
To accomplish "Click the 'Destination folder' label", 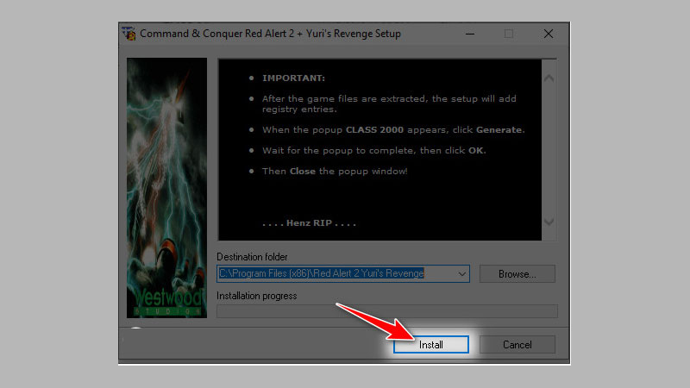I will [252, 257].
